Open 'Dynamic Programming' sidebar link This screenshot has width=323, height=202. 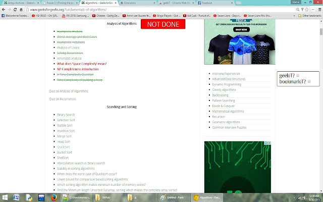tap(227, 84)
